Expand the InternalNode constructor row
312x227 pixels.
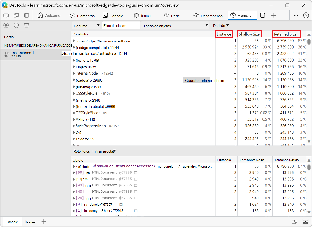tap(74, 74)
